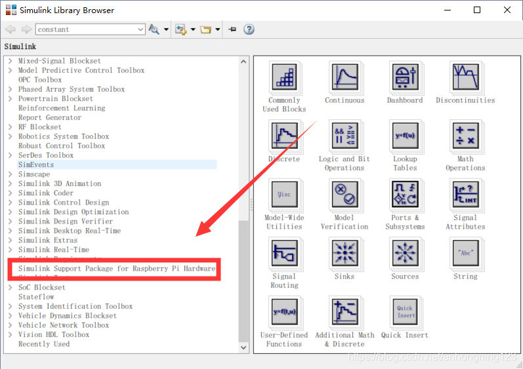Click the search text field containing constant
This screenshot has width=523, height=369.
coord(85,29)
